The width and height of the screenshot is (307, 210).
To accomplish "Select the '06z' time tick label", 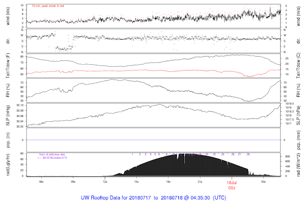I will [x=41, y=182].
